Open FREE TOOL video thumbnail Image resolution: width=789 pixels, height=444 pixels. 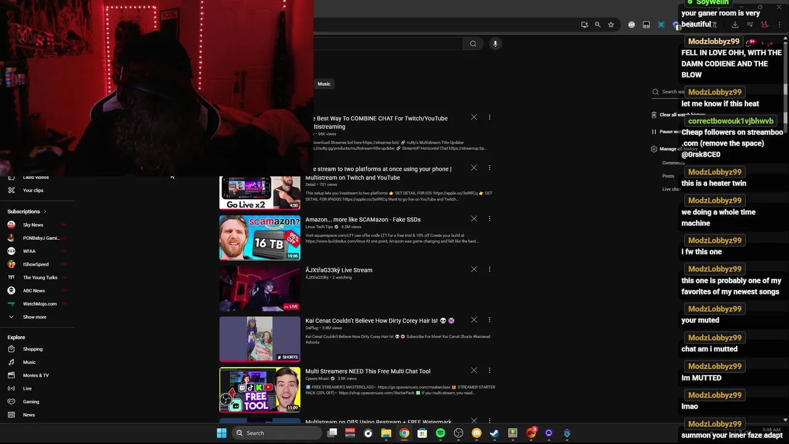click(x=260, y=390)
